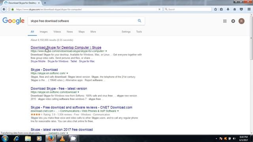Screen dimensions: 253x142
Task: Open site information icon in address bar
Action: point(9,9)
